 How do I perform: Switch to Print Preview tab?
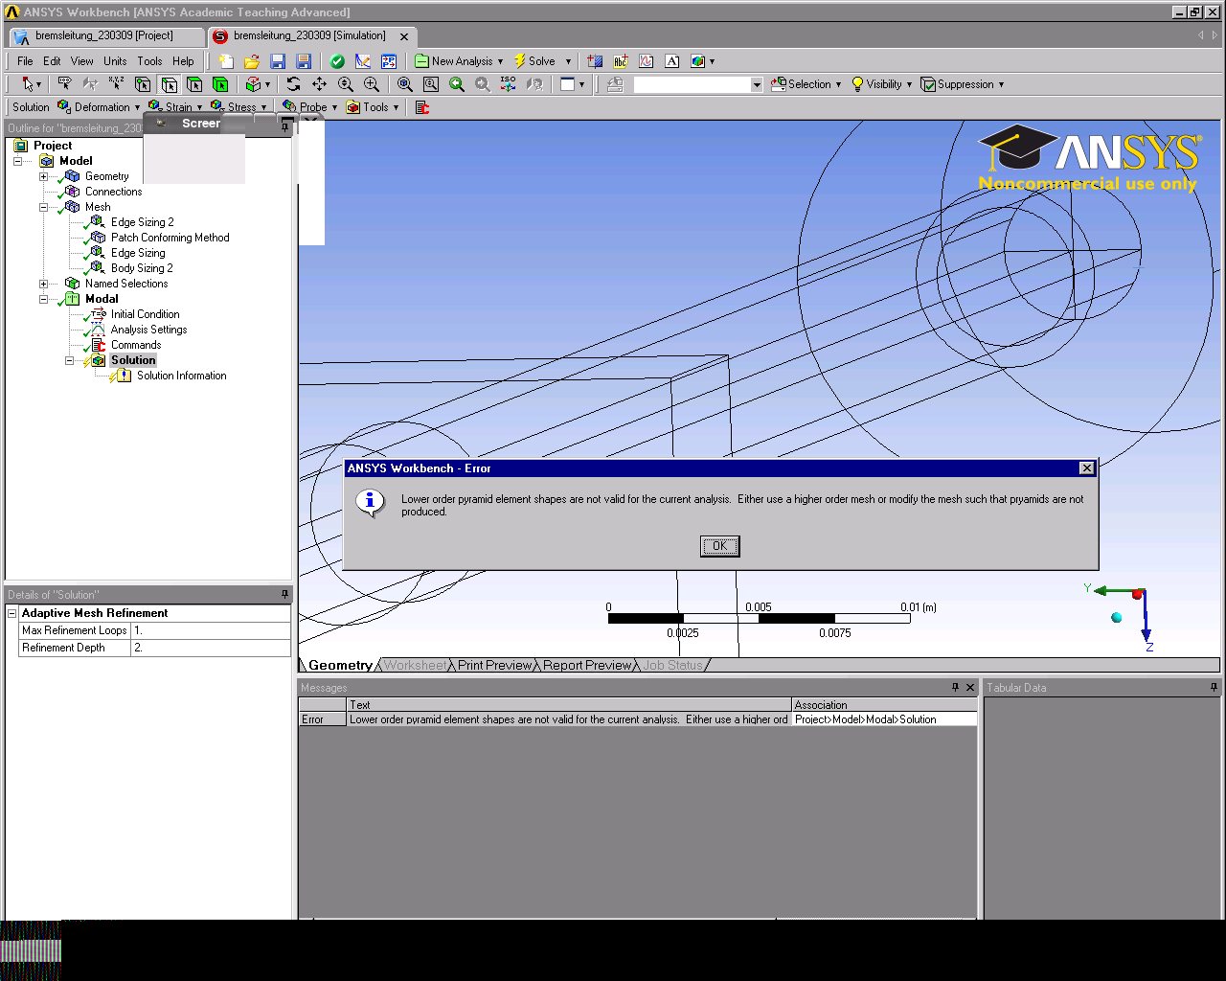pyautogui.click(x=494, y=665)
